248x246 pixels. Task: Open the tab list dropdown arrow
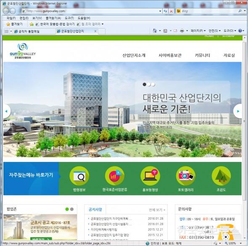[11, 31]
